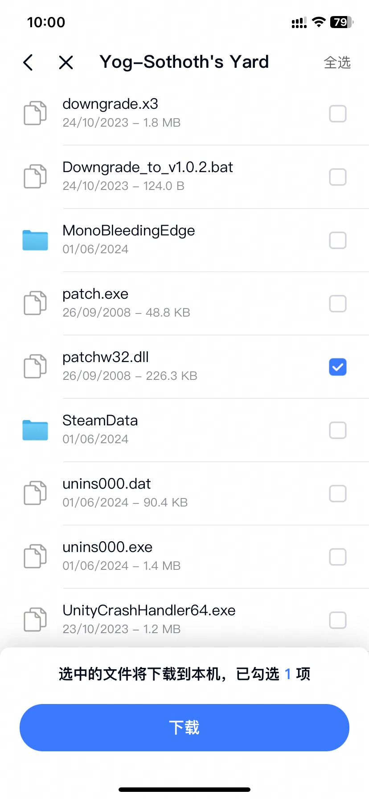Tap the patchw32.dll file name
This screenshot has height=799, width=369.
(106, 357)
